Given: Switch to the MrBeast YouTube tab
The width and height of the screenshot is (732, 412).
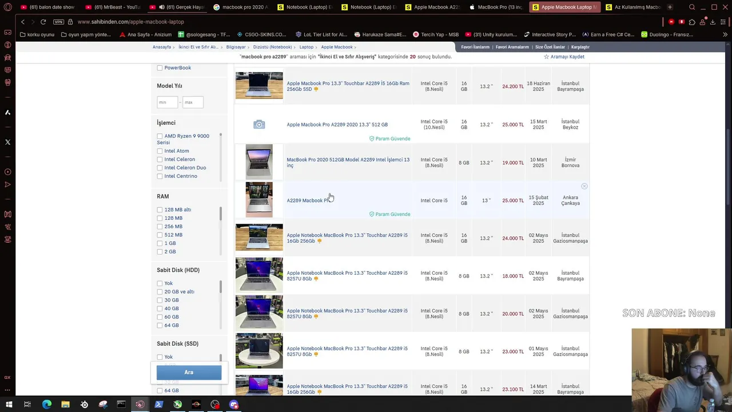Looking at the screenshot, I should tap(112, 7).
